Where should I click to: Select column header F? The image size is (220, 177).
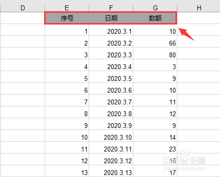(x=111, y=8)
